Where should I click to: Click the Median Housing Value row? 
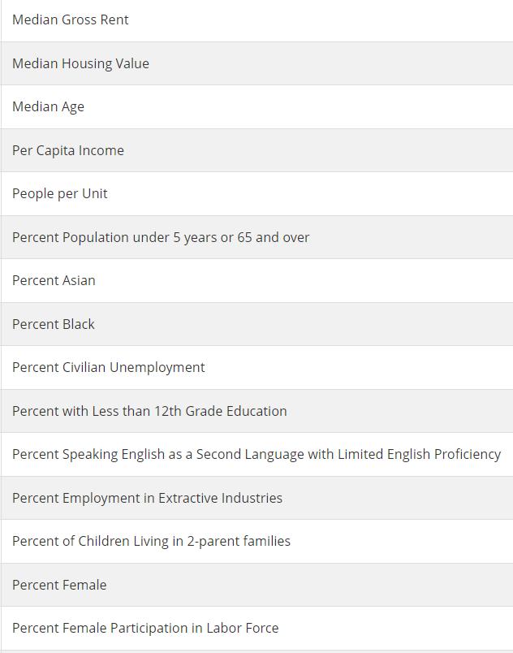[x=256, y=63]
